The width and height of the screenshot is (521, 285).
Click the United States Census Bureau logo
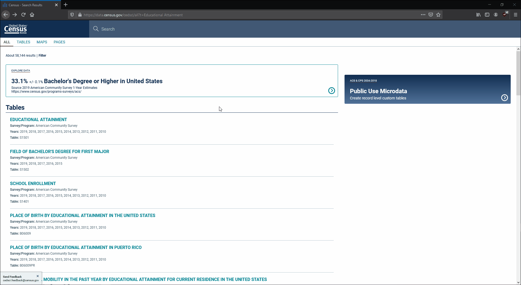[16, 29]
